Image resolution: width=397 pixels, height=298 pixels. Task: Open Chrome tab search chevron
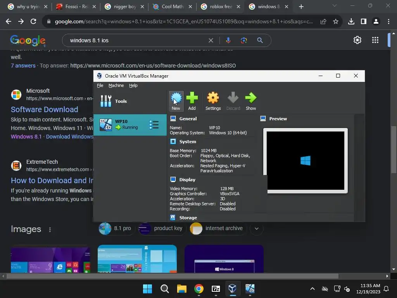[335, 5]
